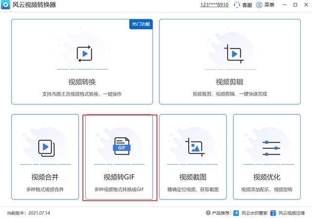
Task: Close the converter window
Action: 306,5
